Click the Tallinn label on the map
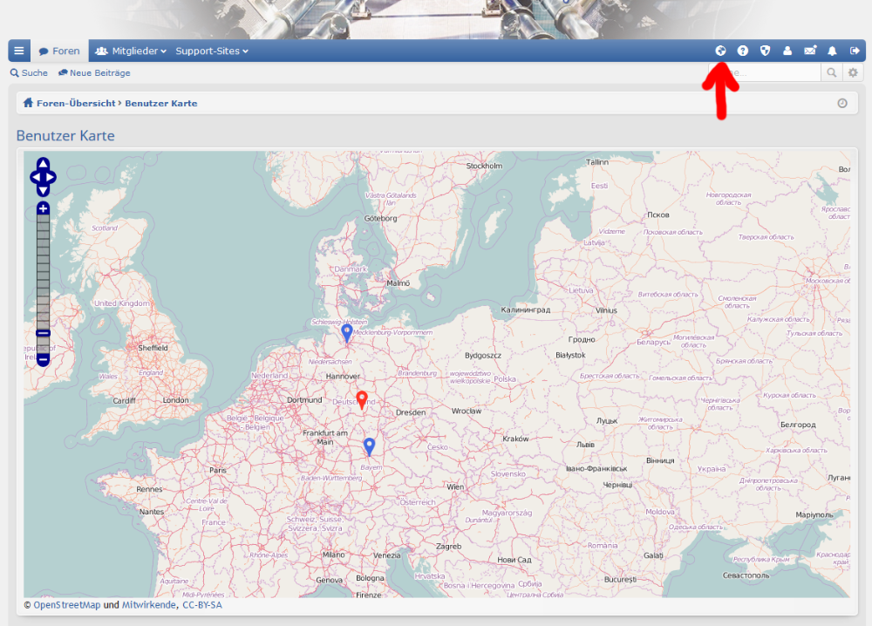Image resolution: width=872 pixels, height=626 pixels. [597, 162]
